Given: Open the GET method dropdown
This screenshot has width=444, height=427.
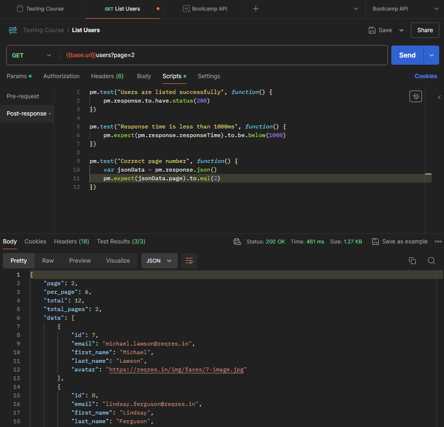Looking at the screenshot, I should coord(32,55).
